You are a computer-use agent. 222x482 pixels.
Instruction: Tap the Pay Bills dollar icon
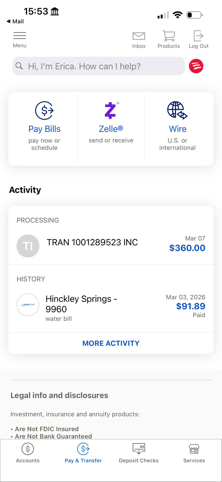(44, 110)
